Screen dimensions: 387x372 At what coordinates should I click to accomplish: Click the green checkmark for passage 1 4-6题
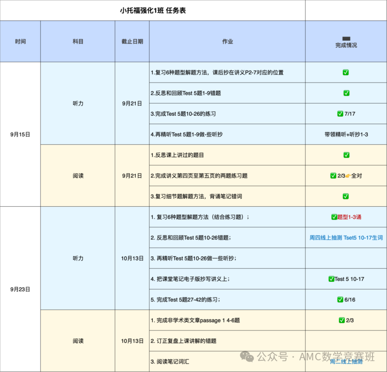(x=342, y=320)
